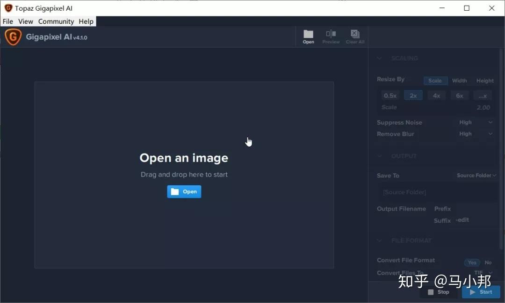Click the Open folder icon in toolbar
The width and height of the screenshot is (505, 303).
click(x=308, y=36)
